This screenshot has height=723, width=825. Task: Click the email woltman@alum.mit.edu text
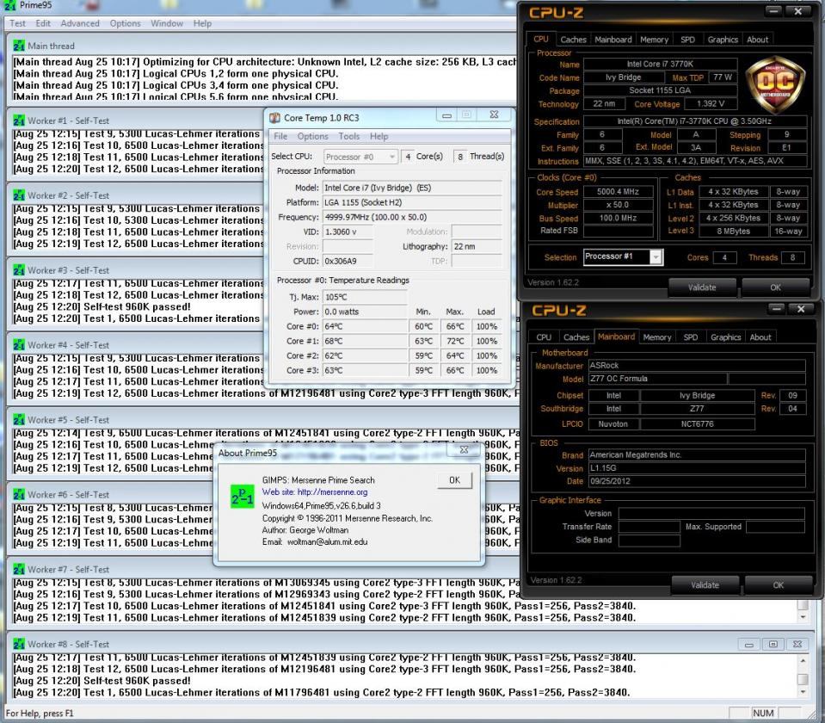(327, 542)
